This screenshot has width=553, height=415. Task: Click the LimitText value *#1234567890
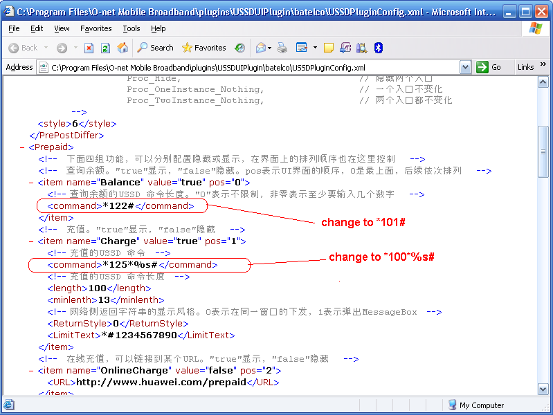point(139,335)
